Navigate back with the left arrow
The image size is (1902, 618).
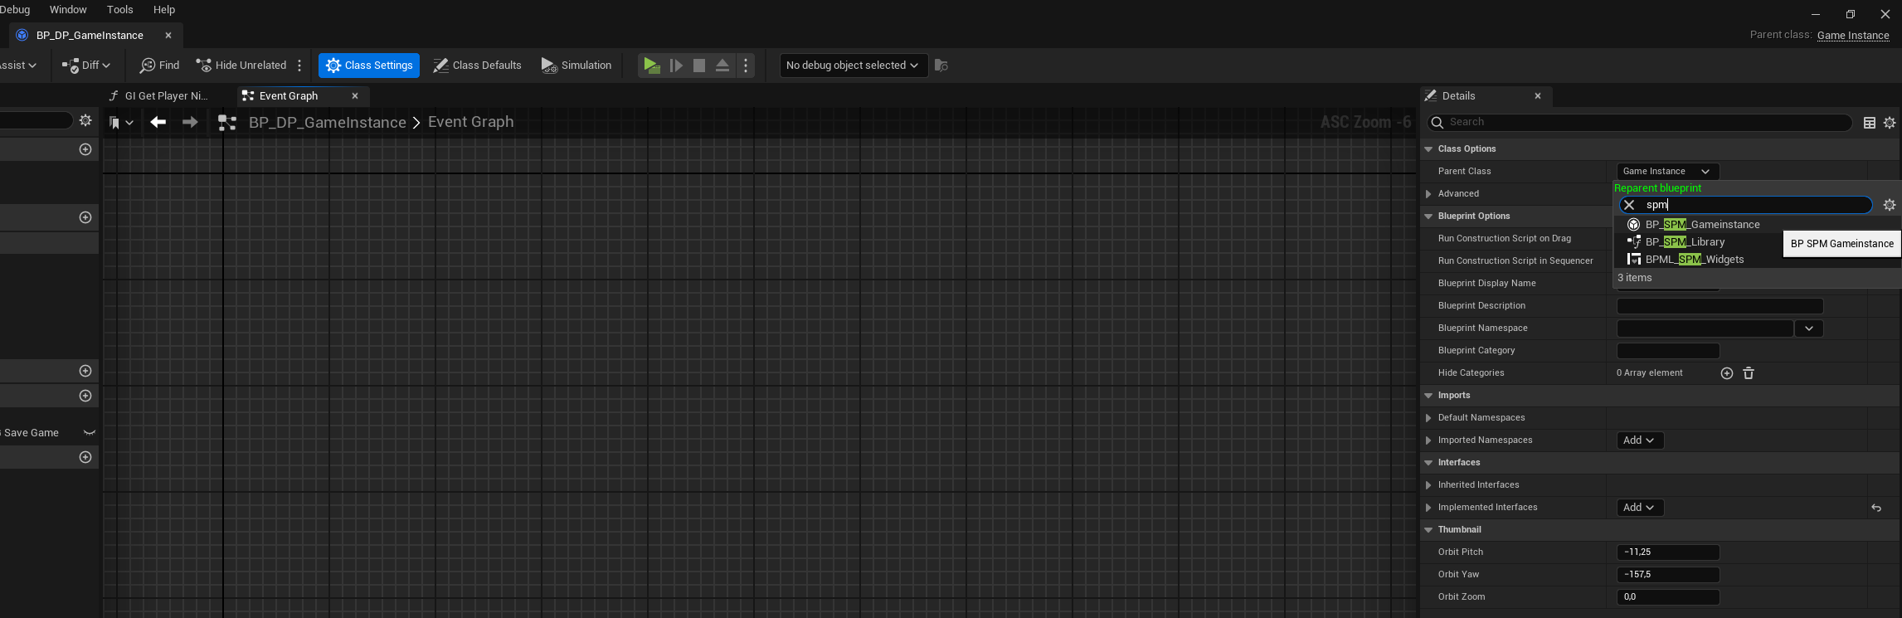tap(158, 122)
